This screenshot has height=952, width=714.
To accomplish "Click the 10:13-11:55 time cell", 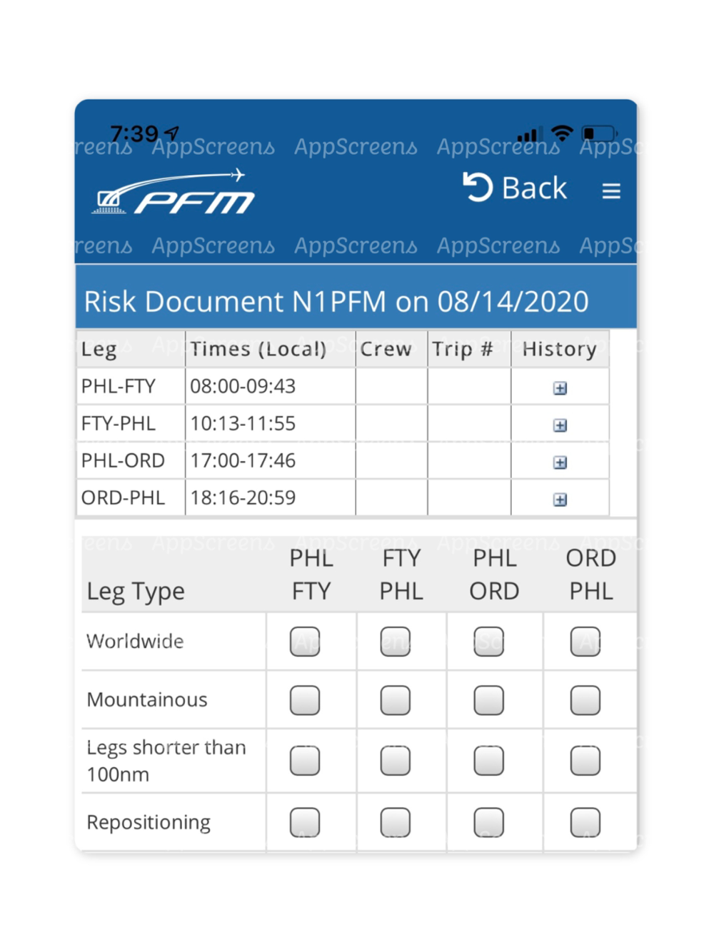I will 271,423.
